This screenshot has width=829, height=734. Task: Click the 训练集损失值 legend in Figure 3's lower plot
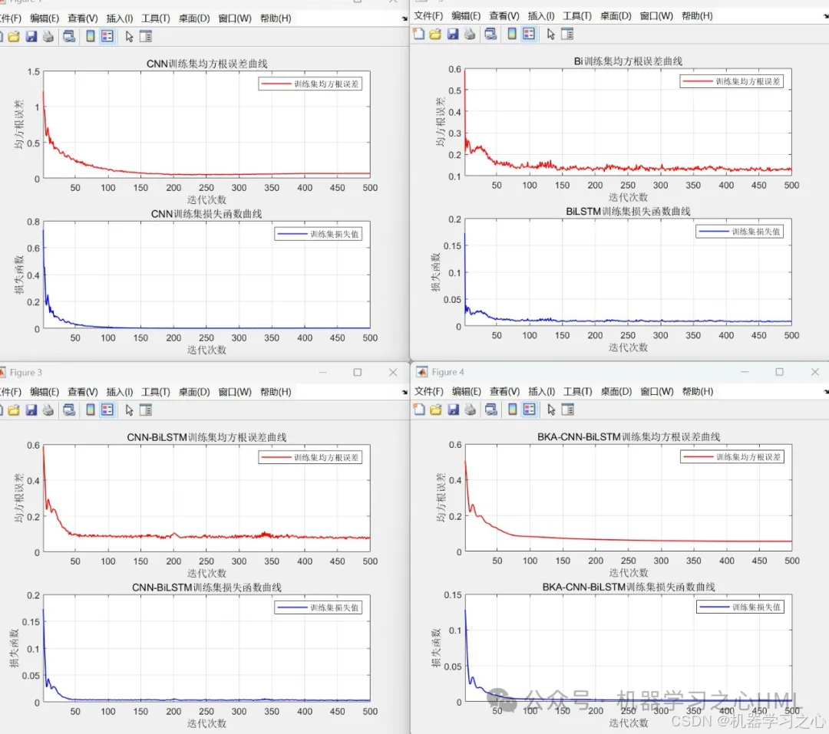(x=318, y=607)
